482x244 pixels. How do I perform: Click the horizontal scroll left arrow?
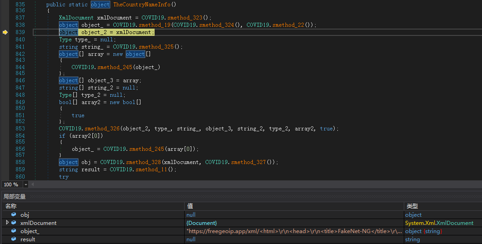click(x=33, y=184)
